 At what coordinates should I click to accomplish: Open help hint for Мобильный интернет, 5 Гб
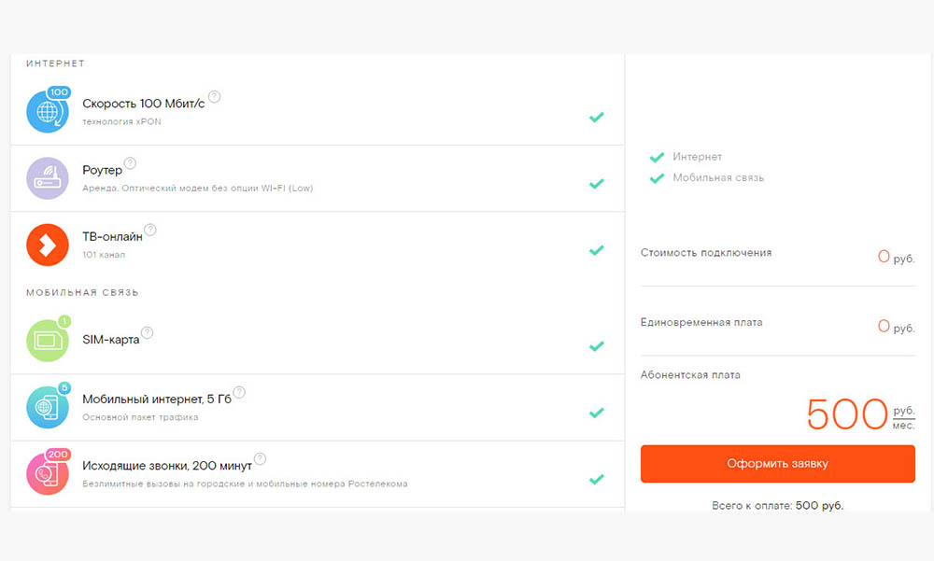239,392
